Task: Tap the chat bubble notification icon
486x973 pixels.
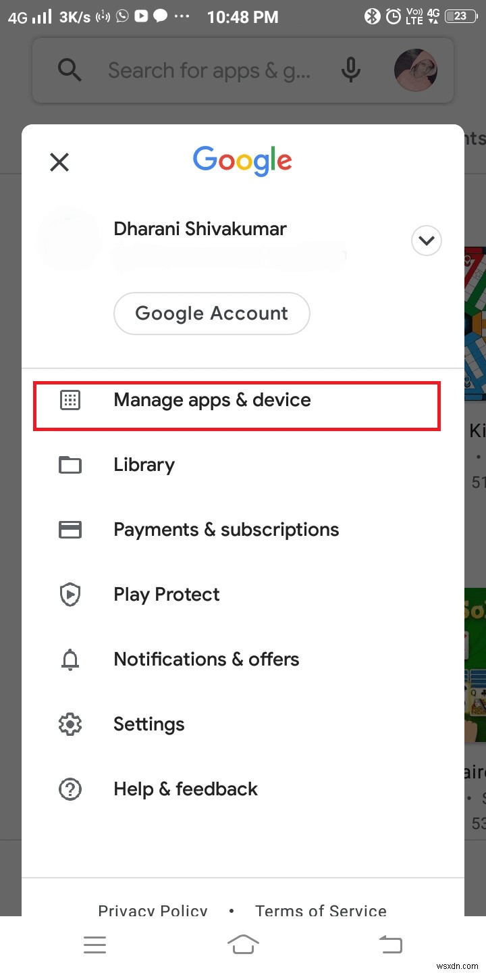Action: coord(161,16)
